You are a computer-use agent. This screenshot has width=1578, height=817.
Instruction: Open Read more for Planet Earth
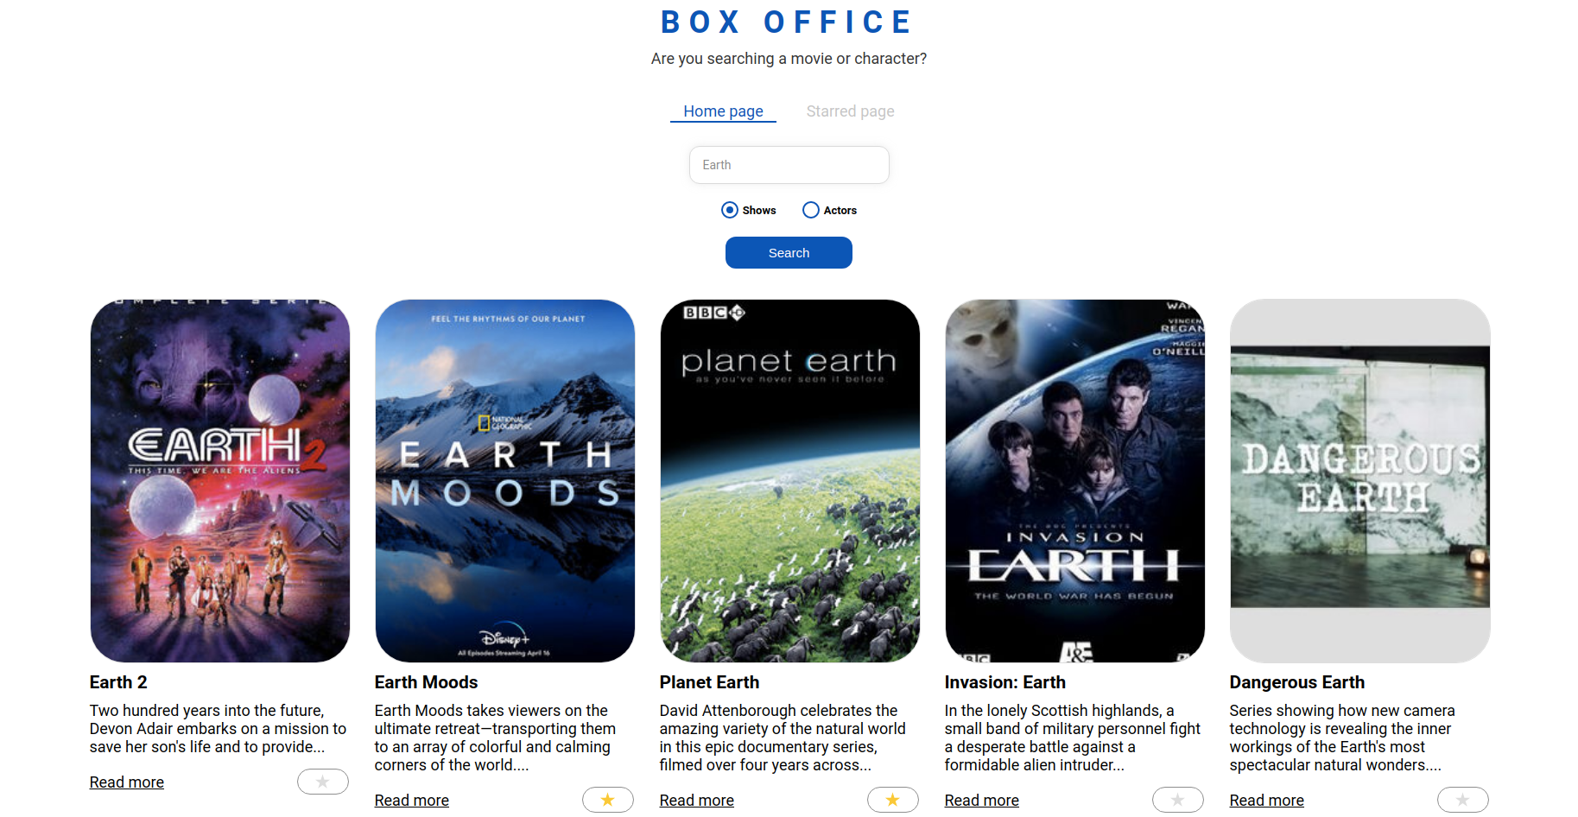pos(697,800)
